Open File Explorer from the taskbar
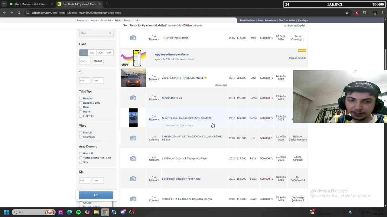Screen dimensions: 387x217 click(x=96, y=212)
